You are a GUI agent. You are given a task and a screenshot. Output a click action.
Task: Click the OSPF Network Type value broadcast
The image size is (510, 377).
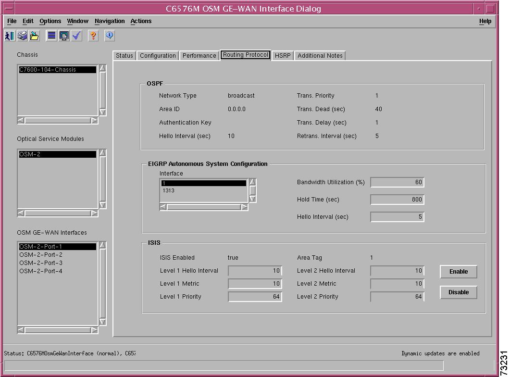tap(241, 96)
